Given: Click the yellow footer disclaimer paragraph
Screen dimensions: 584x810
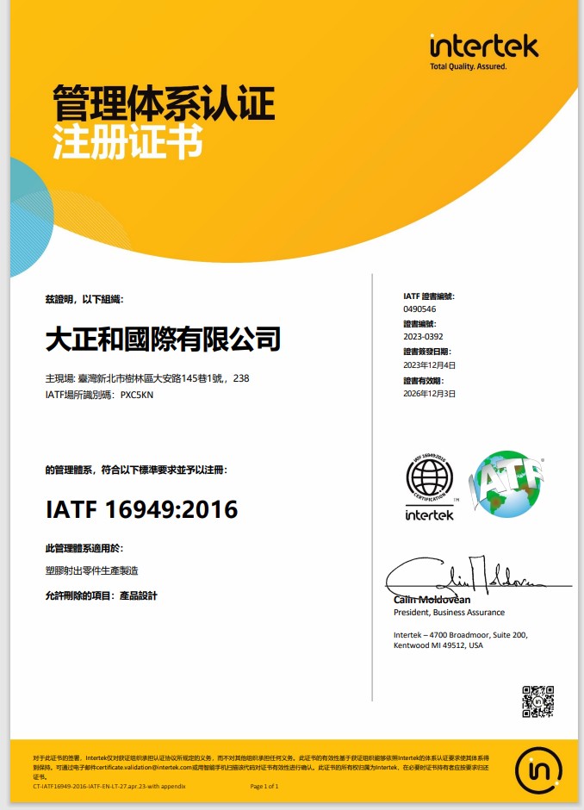Looking at the screenshot, I should click(x=261, y=767).
